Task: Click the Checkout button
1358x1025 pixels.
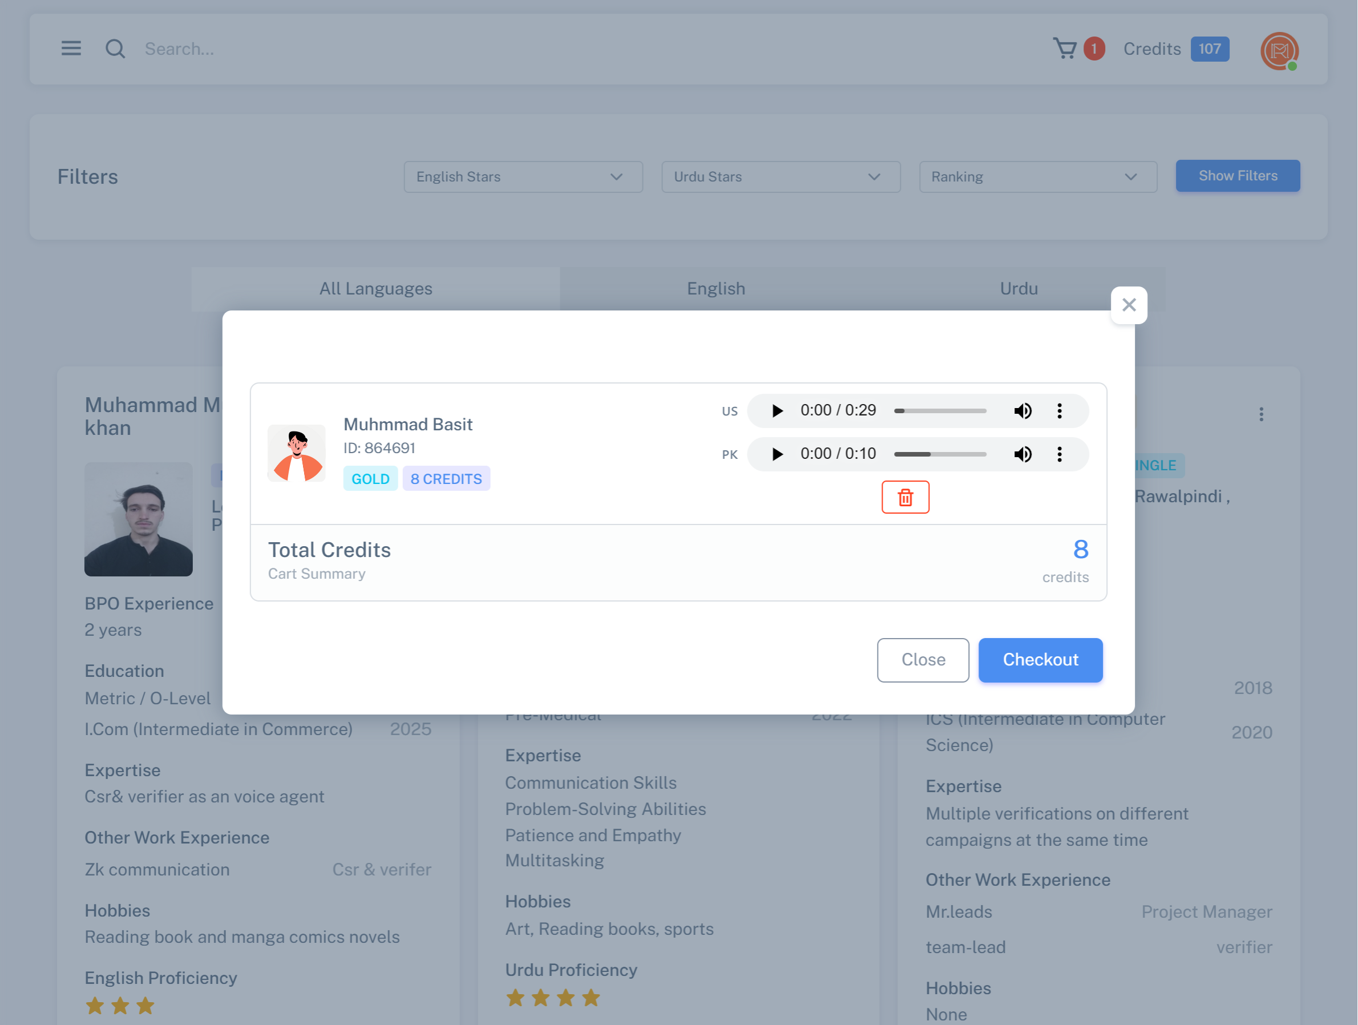Action: tap(1040, 660)
